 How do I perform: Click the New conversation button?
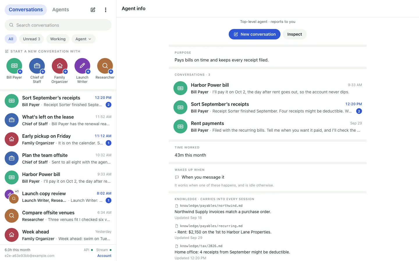(255, 34)
